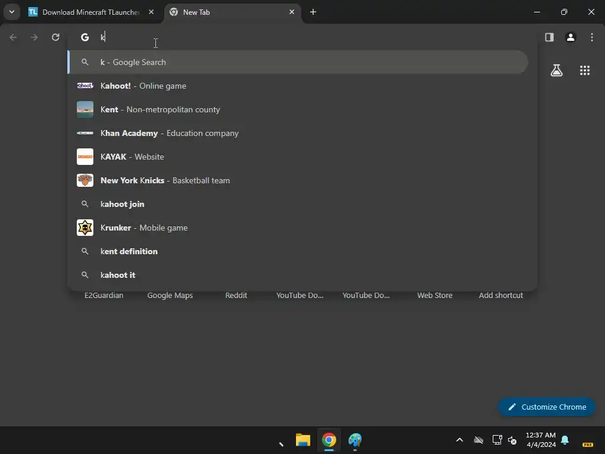Click the Krunker game icon

[85, 228]
